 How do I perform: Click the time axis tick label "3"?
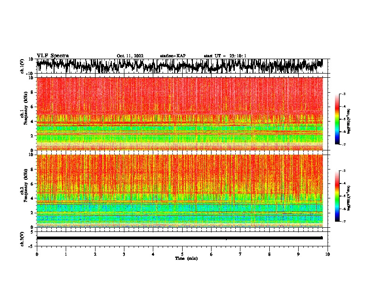tap(124, 254)
